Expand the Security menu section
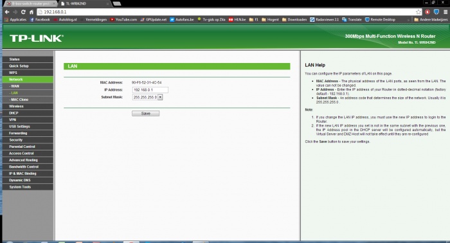Screen dimensions: 450x243 [x=28, y=140]
